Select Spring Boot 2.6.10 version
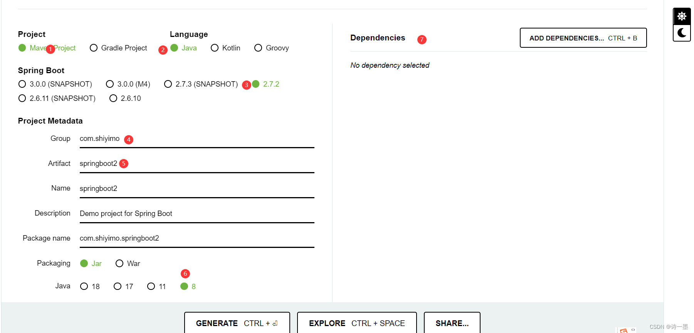This screenshot has width=694, height=333. (125, 98)
